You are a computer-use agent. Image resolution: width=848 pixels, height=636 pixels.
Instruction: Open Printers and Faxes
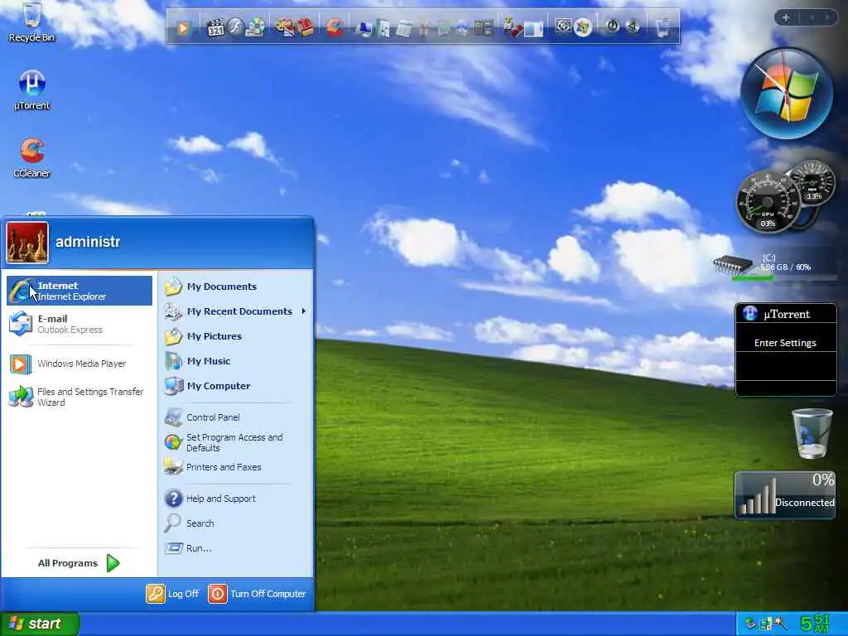click(x=235, y=467)
